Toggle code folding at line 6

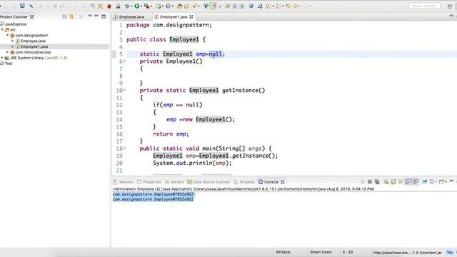[124, 61]
